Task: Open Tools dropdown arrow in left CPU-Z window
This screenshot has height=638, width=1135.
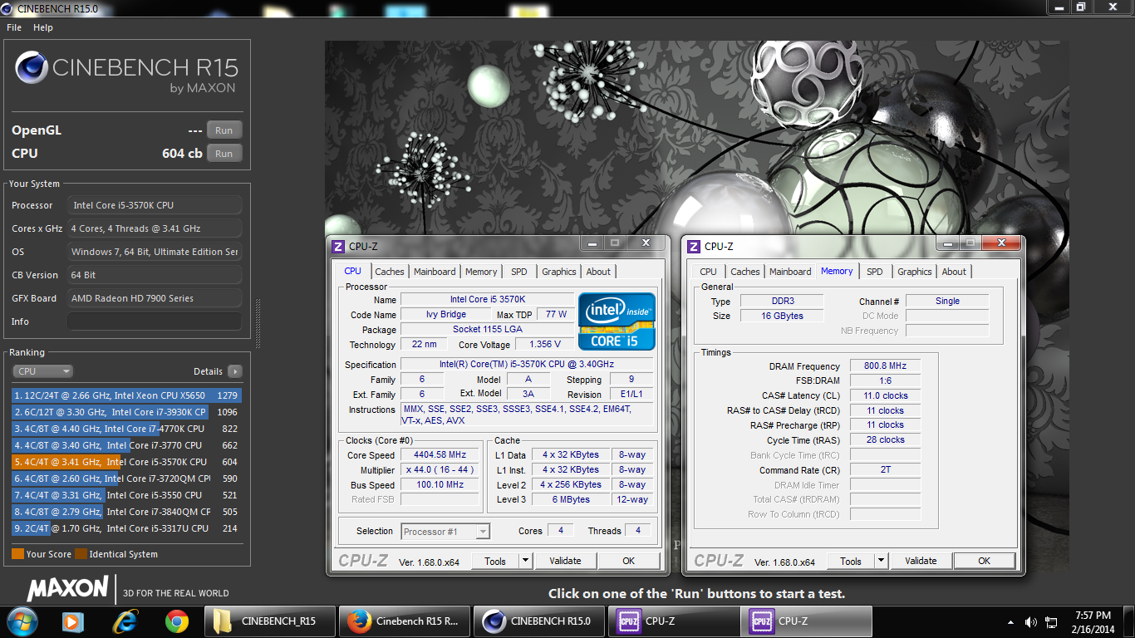Action: [x=525, y=561]
